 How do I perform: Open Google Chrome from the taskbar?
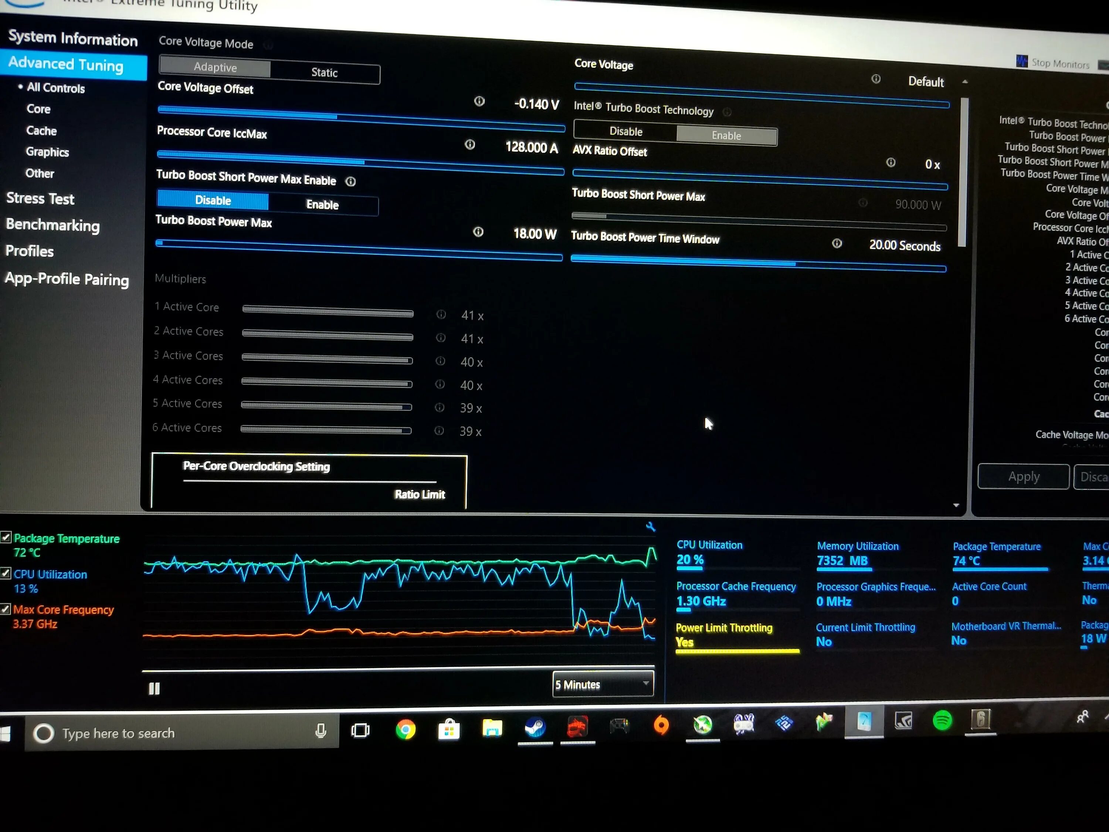coord(405,729)
